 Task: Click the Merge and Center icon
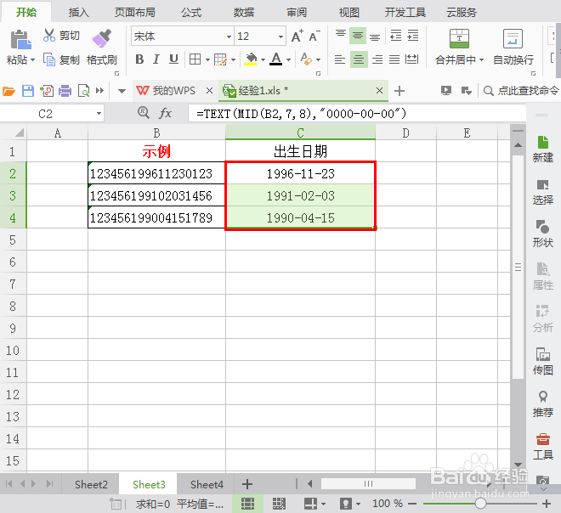(459, 38)
